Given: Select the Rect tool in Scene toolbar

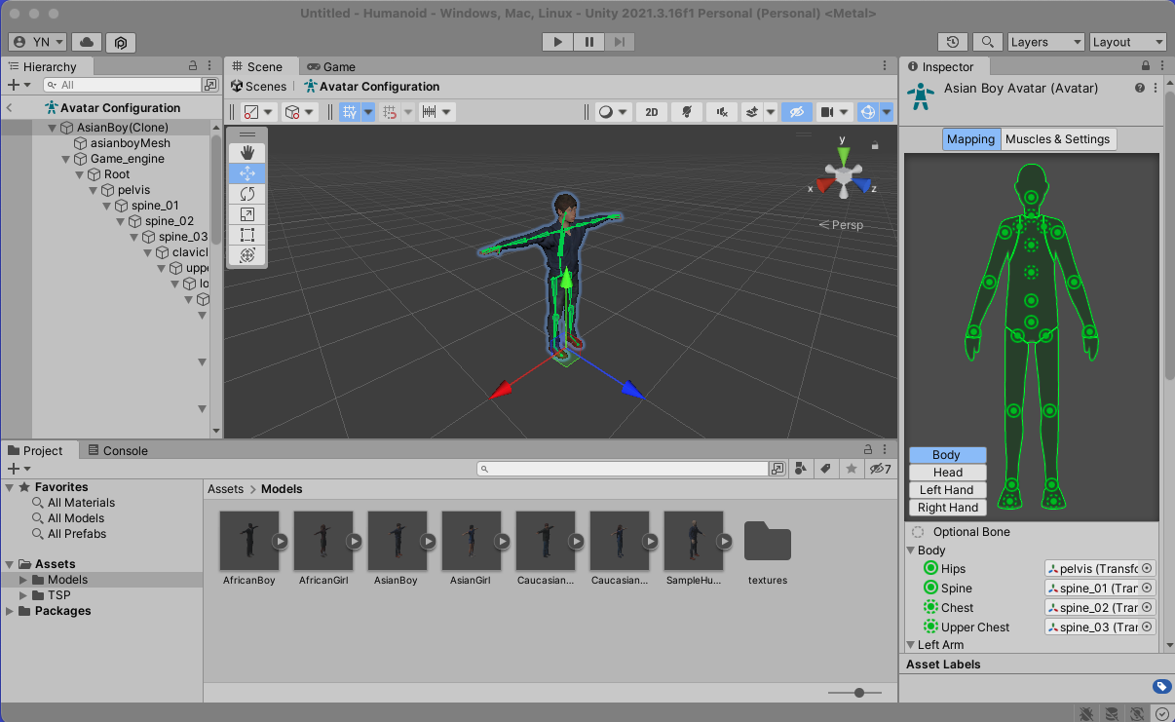Looking at the screenshot, I should (247, 235).
